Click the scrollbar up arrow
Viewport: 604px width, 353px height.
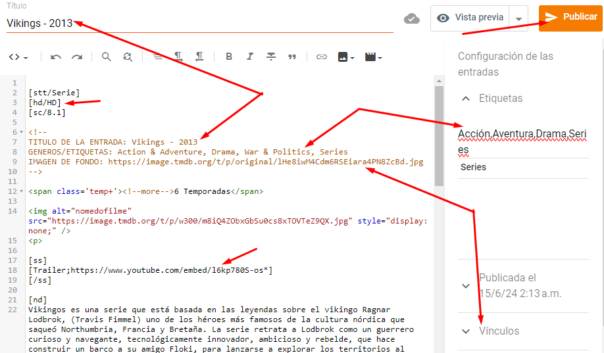[x=439, y=82]
